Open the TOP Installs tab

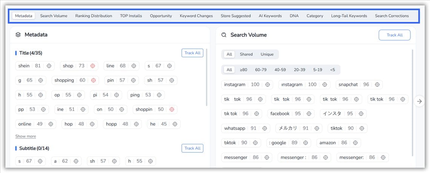[131, 15]
